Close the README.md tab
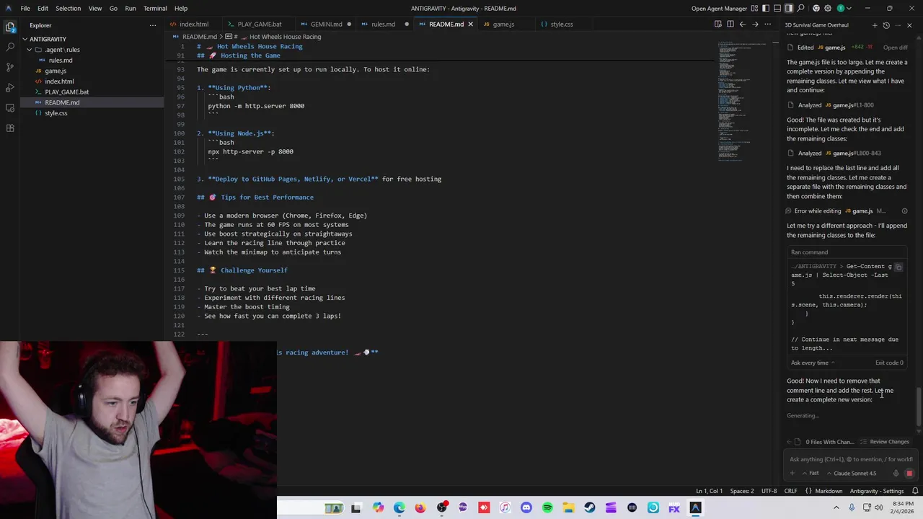 tap(470, 25)
